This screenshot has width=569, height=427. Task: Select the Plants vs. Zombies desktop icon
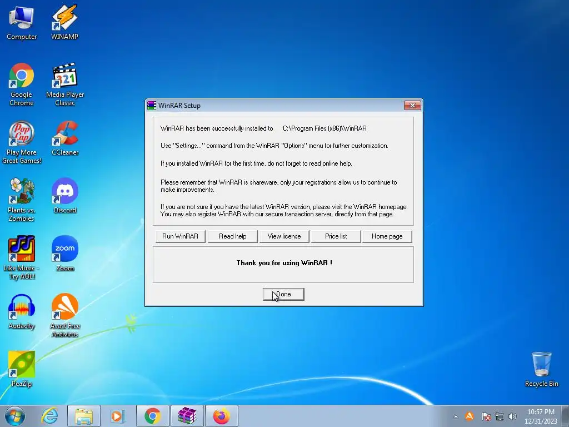22,200
